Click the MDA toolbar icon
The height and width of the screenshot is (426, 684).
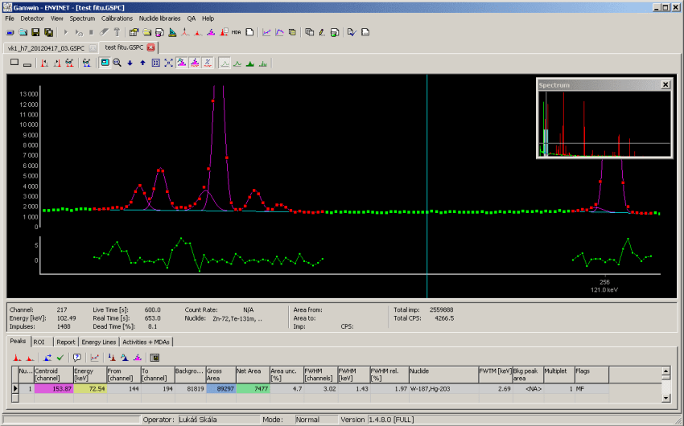point(236,32)
